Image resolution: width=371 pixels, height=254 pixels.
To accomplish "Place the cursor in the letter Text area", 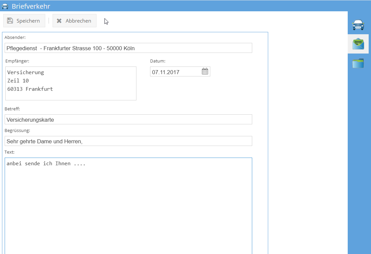I will coord(128,206).
